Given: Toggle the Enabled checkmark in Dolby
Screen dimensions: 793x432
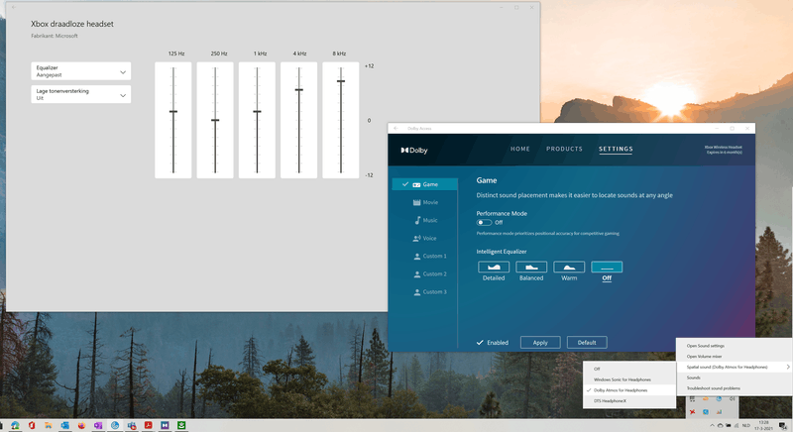Looking at the screenshot, I should tap(480, 343).
